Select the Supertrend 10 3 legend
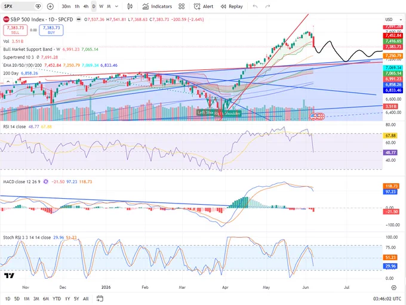The image size is (406, 305). 30,57
